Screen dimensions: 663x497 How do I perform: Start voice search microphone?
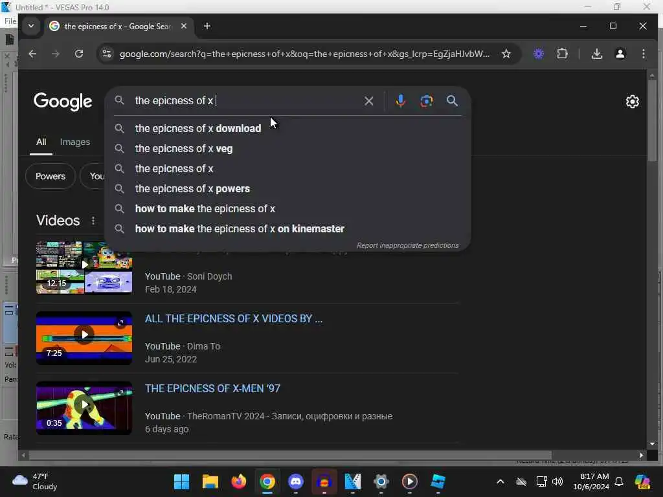pyautogui.click(x=400, y=101)
